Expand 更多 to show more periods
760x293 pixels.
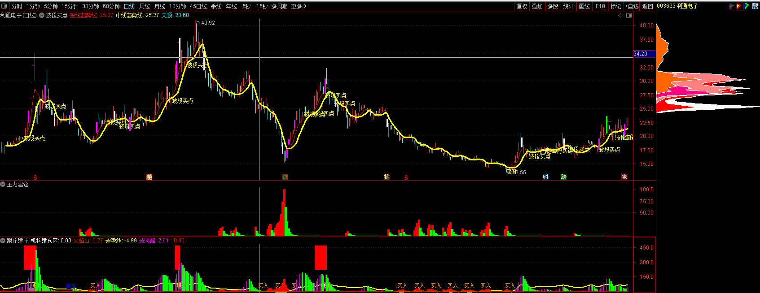click(299, 6)
